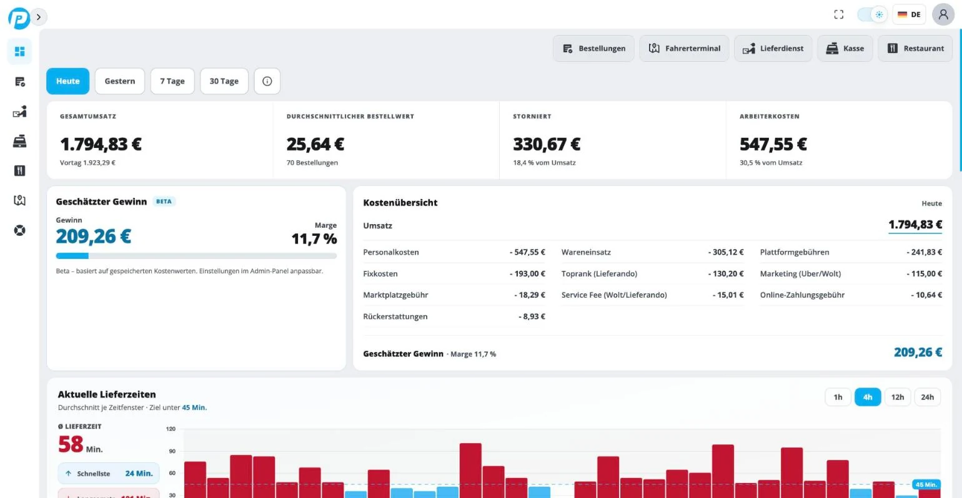Open the DE language selector
962x498 pixels.
(909, 14)
